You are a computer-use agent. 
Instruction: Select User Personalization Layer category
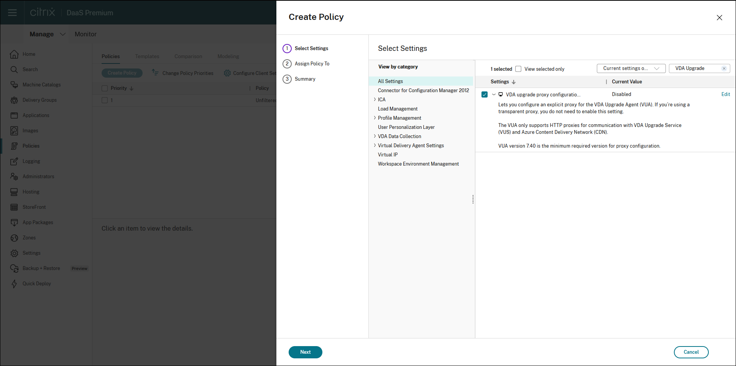pos(406,127)
